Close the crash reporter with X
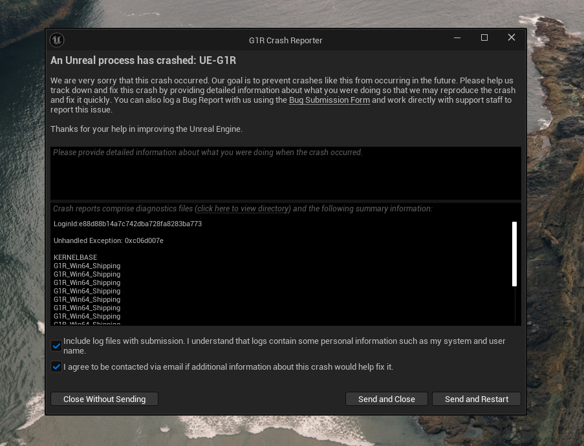 (x=512, y=37)
